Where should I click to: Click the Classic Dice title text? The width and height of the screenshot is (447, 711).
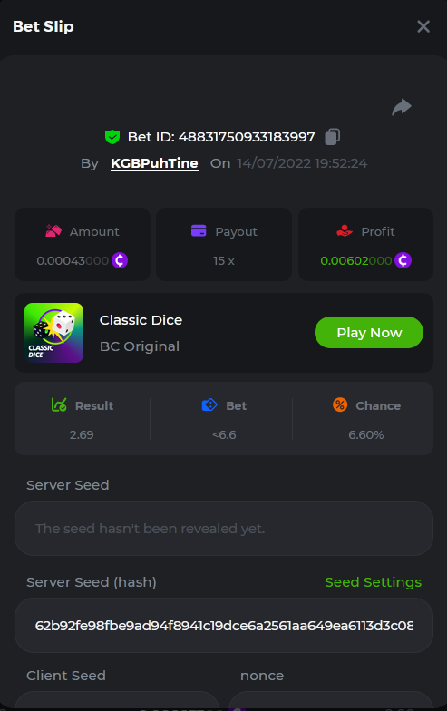point(141,320)
